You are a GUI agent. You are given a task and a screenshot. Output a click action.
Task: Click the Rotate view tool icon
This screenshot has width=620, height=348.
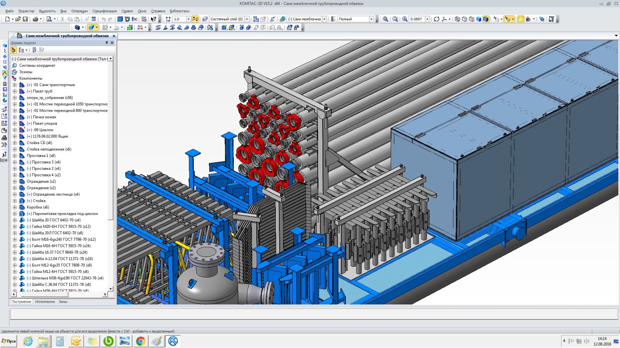pyautogui.click(x=436, y=19)
